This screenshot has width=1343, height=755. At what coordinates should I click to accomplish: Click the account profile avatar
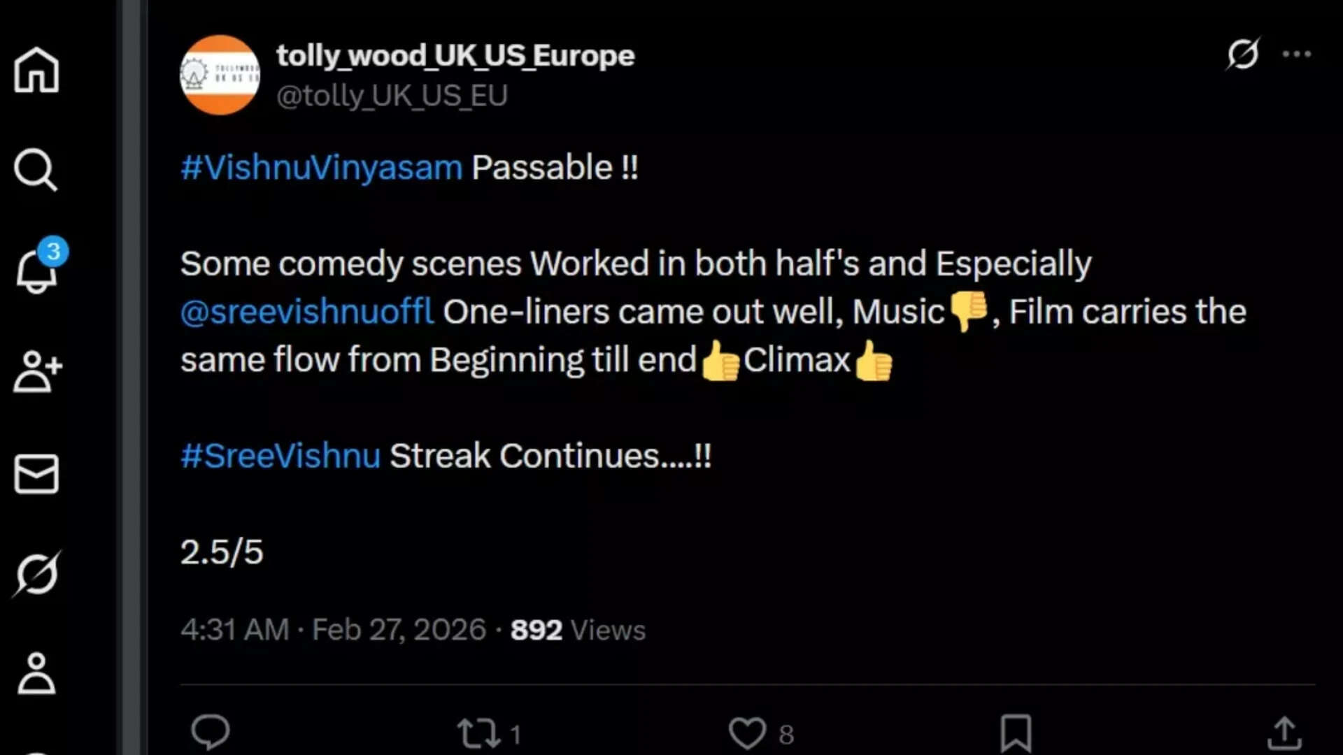click(x=220, y=75)
